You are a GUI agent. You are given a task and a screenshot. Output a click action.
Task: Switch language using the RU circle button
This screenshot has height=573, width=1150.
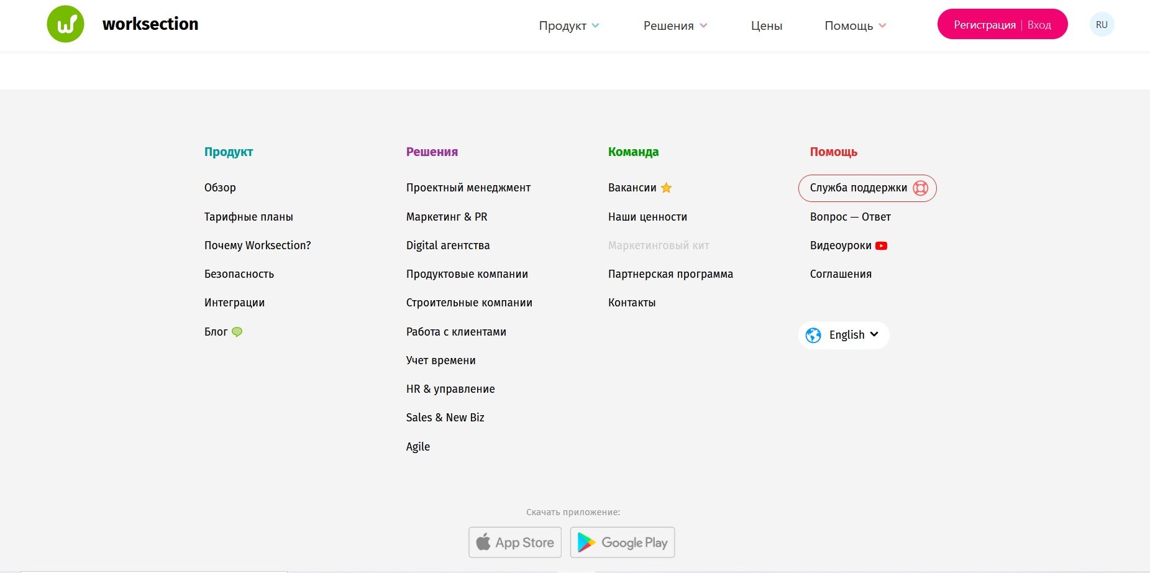[x=1102, y=25]
